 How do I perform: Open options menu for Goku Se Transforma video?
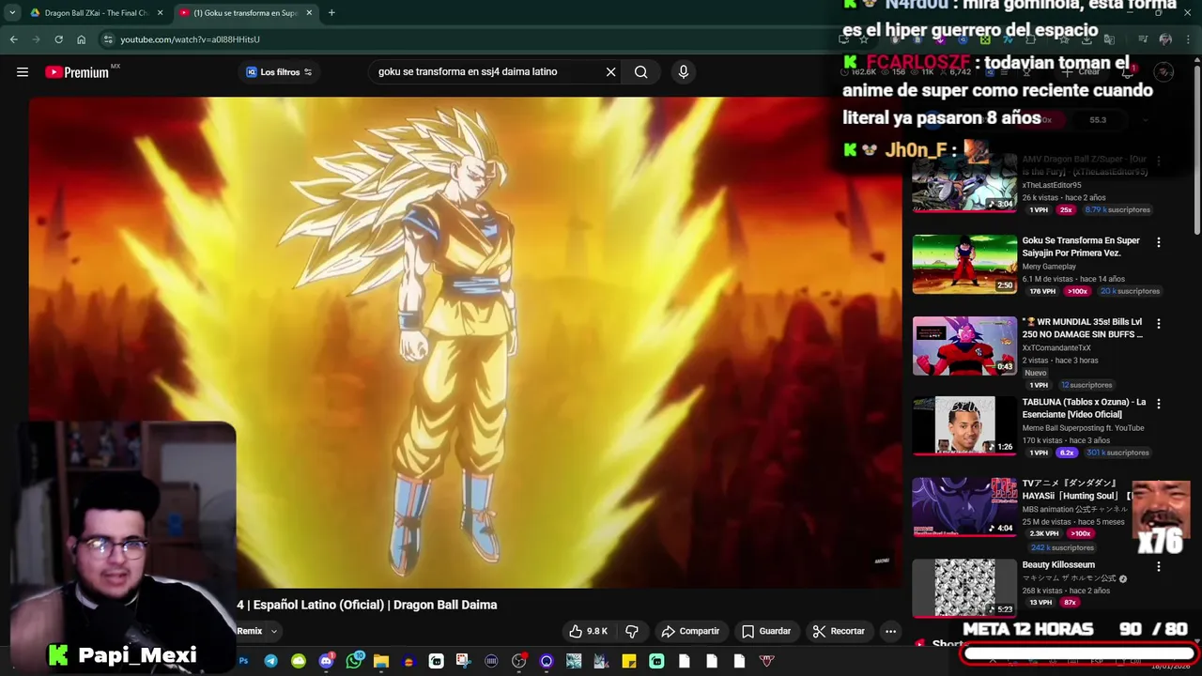[x=1158, y=242]
